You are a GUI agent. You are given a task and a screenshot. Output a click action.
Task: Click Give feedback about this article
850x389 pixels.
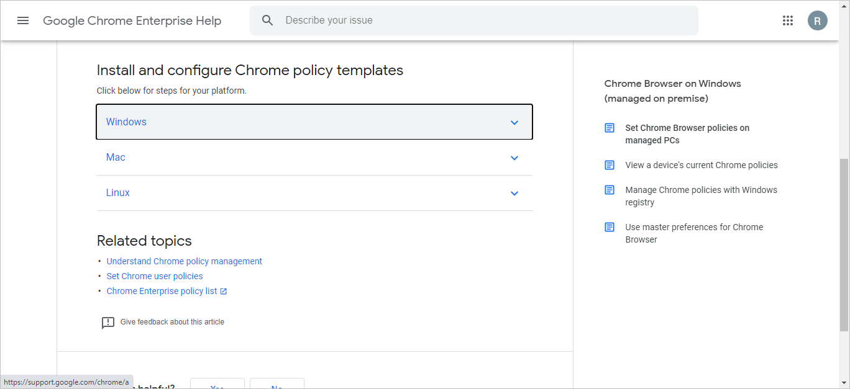(x=171, y=321)
